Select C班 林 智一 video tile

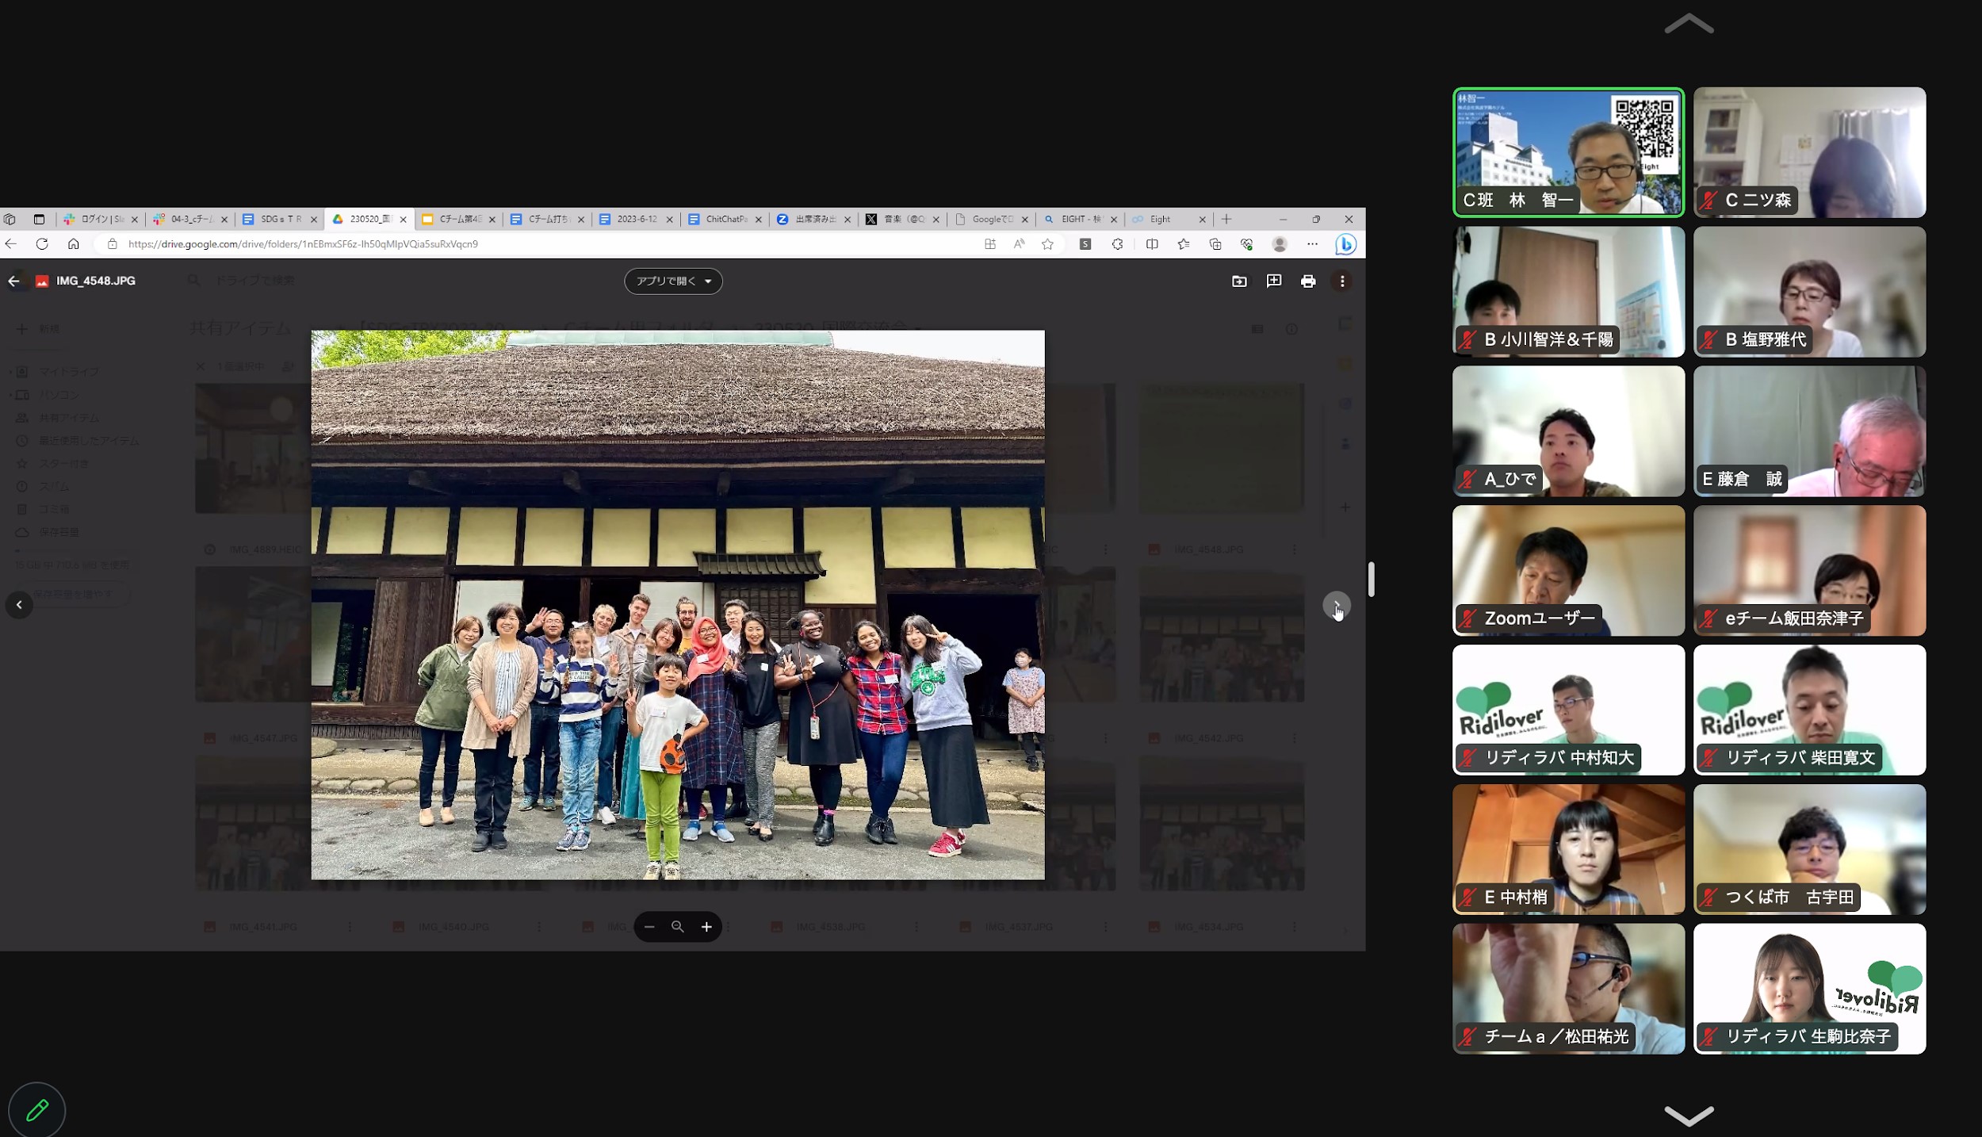1568,152
